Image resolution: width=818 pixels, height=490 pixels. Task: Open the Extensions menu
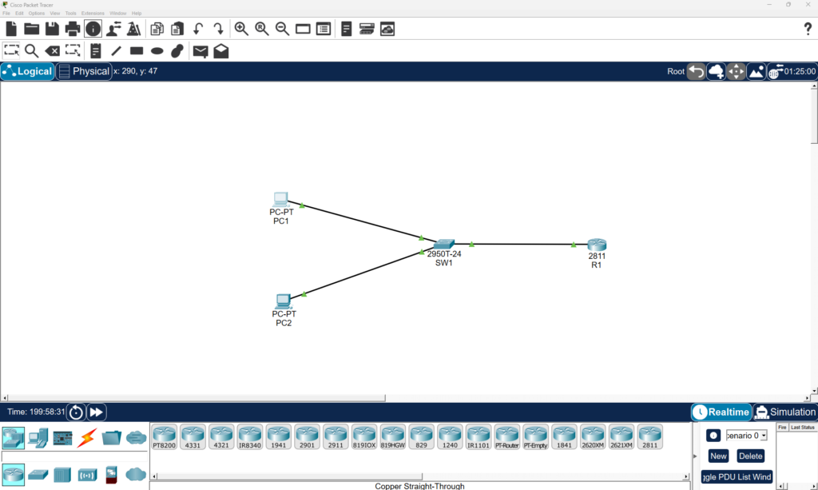[x=93, y=13]
